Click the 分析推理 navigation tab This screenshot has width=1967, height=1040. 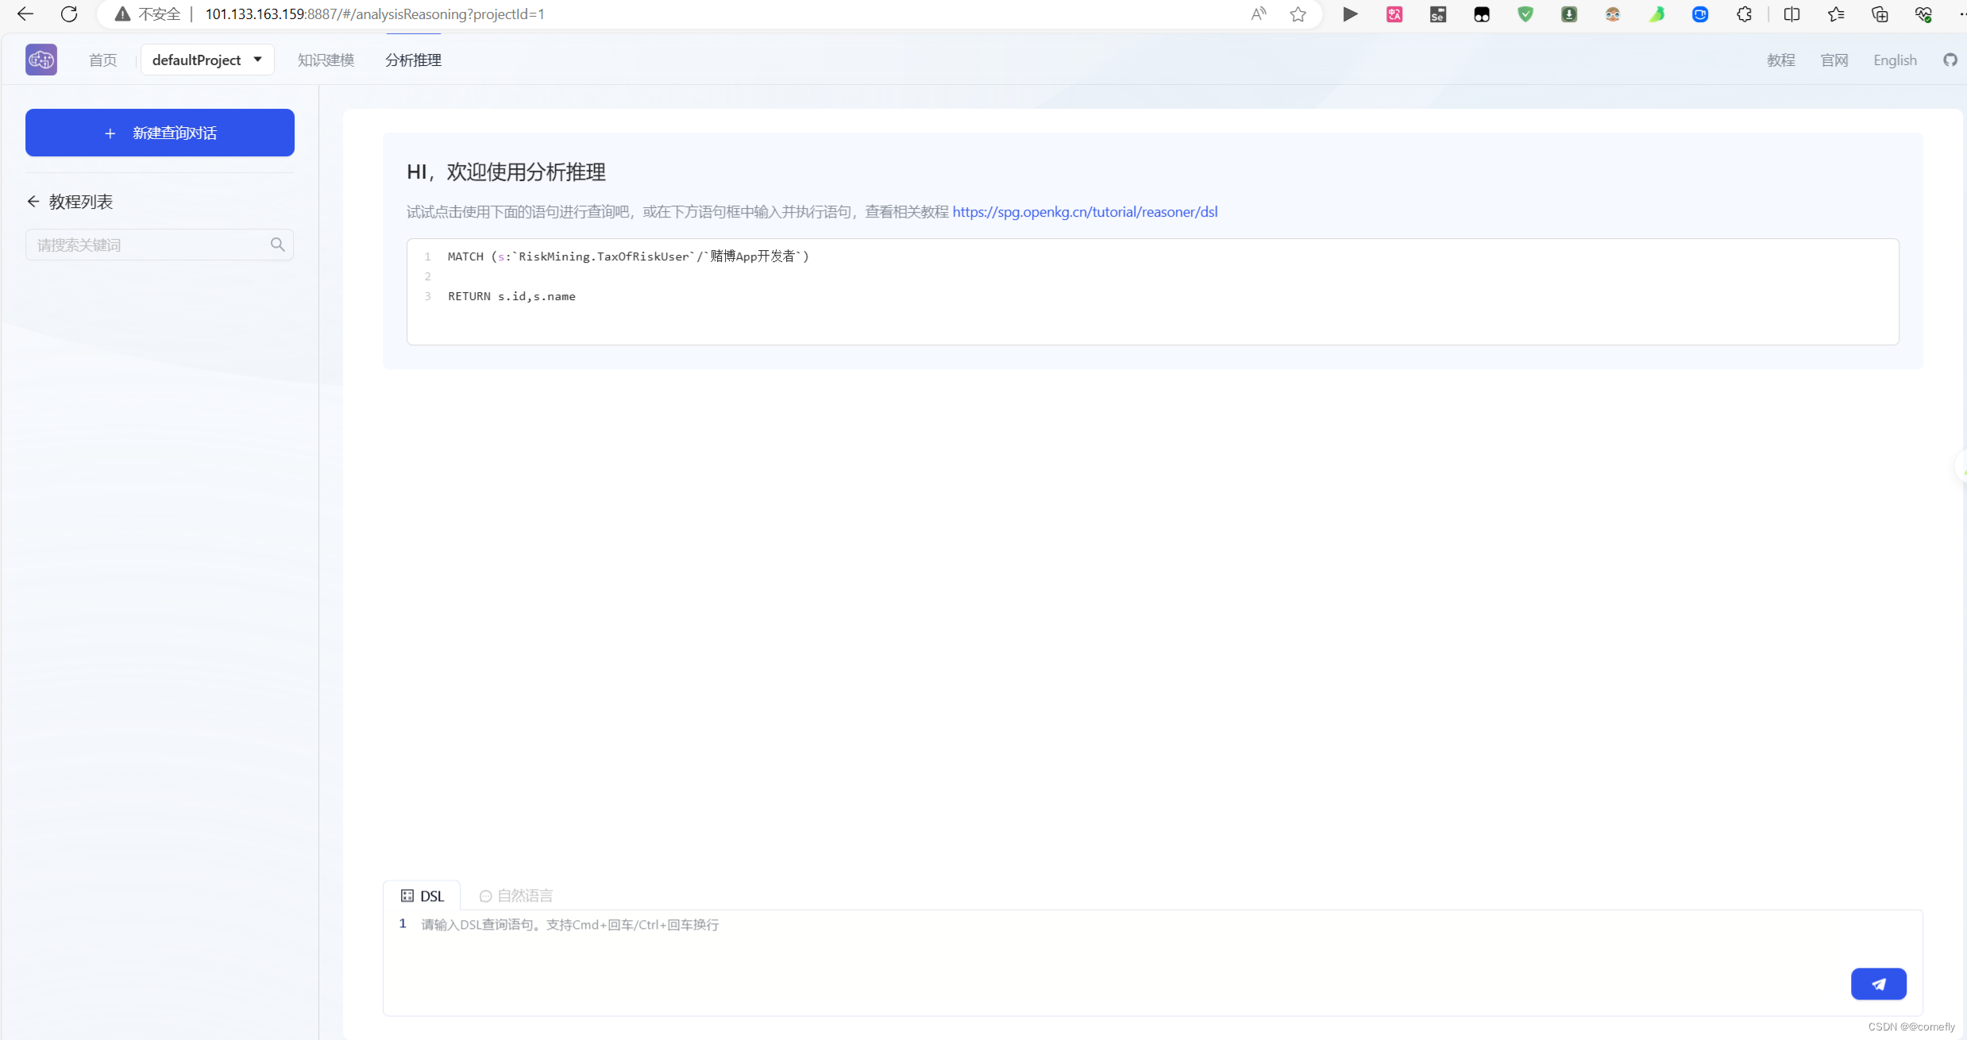tap(412, 60)
